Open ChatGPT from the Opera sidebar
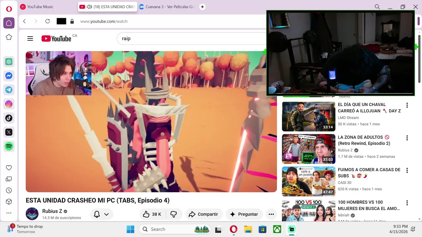 click(9, 62)
